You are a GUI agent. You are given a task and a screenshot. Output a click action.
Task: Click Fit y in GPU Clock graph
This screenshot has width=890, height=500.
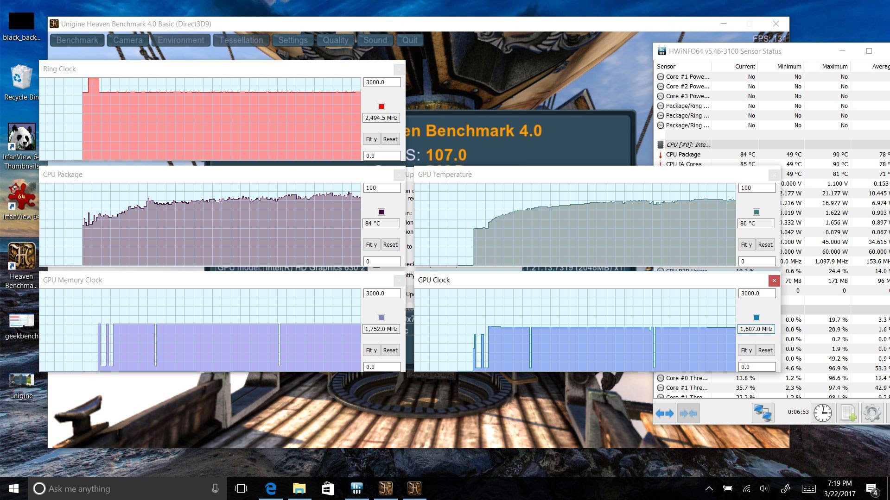(746, 350)
